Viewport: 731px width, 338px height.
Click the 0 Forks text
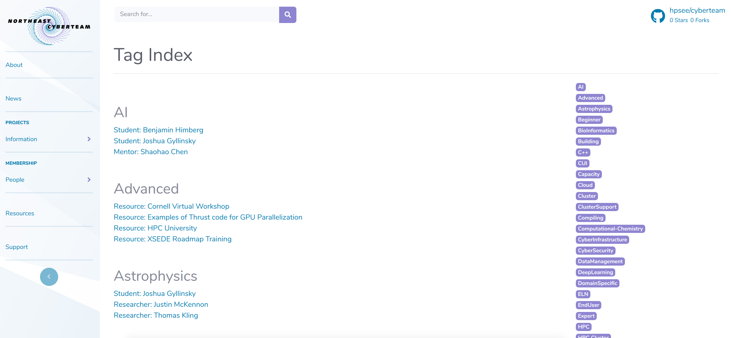click(700, 20)
